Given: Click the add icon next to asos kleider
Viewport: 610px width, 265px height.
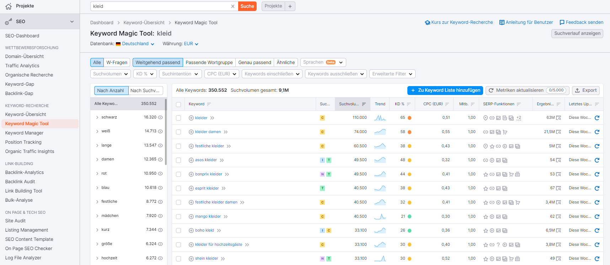Looking at the screenshot, I should (191, 160).
